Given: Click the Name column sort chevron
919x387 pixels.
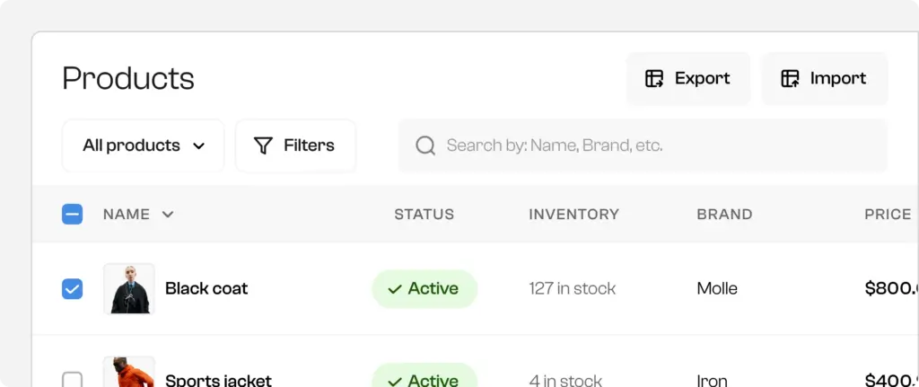Looking at the screenshot, I should click(x=167, y=215).
